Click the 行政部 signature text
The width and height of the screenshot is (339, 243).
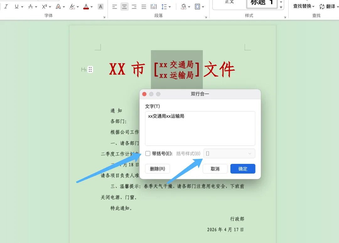click(237, 219)
